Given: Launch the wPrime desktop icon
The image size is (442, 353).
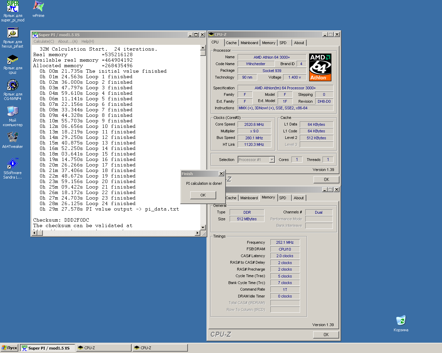Looking at the screenshot, I should coord(38,9).
